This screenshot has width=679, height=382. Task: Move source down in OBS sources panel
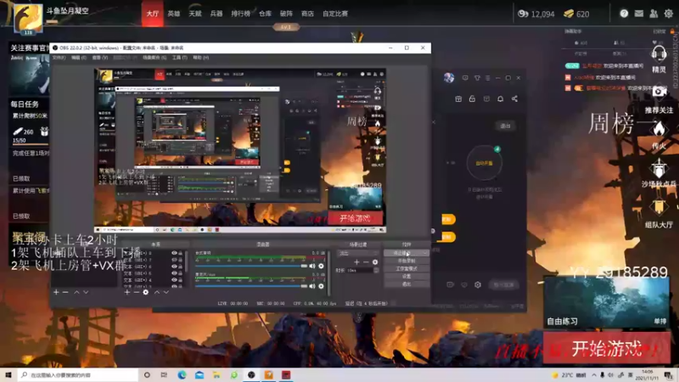(x=166, y=292)
